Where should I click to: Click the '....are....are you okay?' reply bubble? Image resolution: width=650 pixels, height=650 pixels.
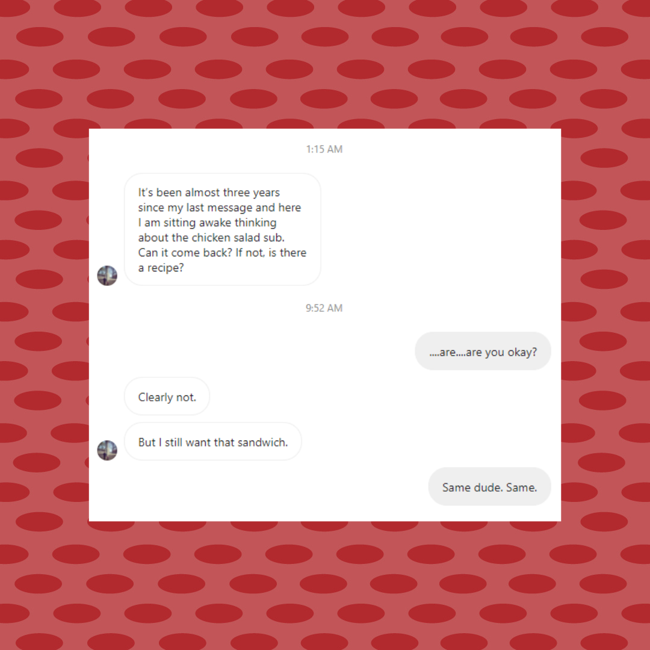(x=483, y=351)
